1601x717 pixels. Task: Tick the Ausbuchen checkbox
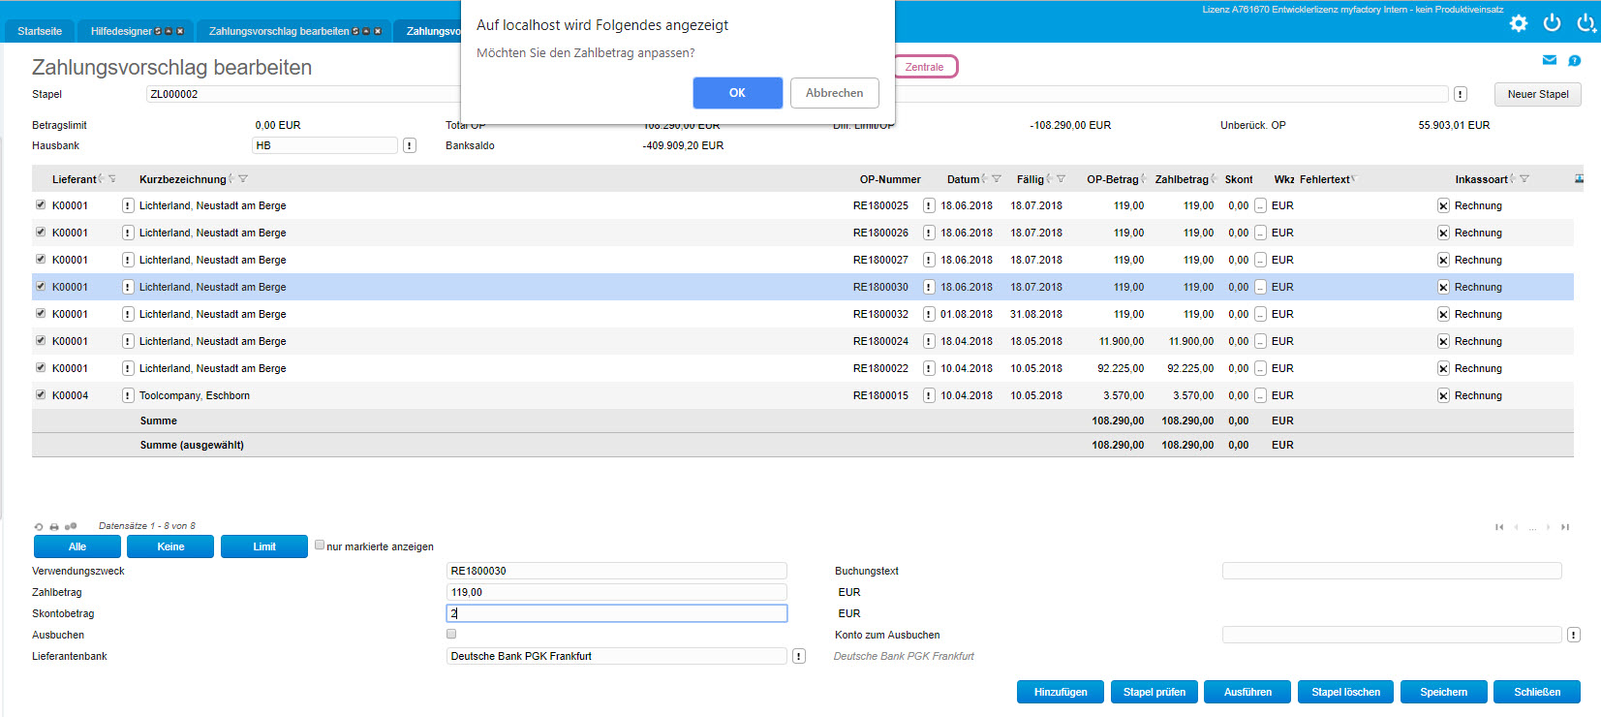pyautogui.click(x=451, y=634)
